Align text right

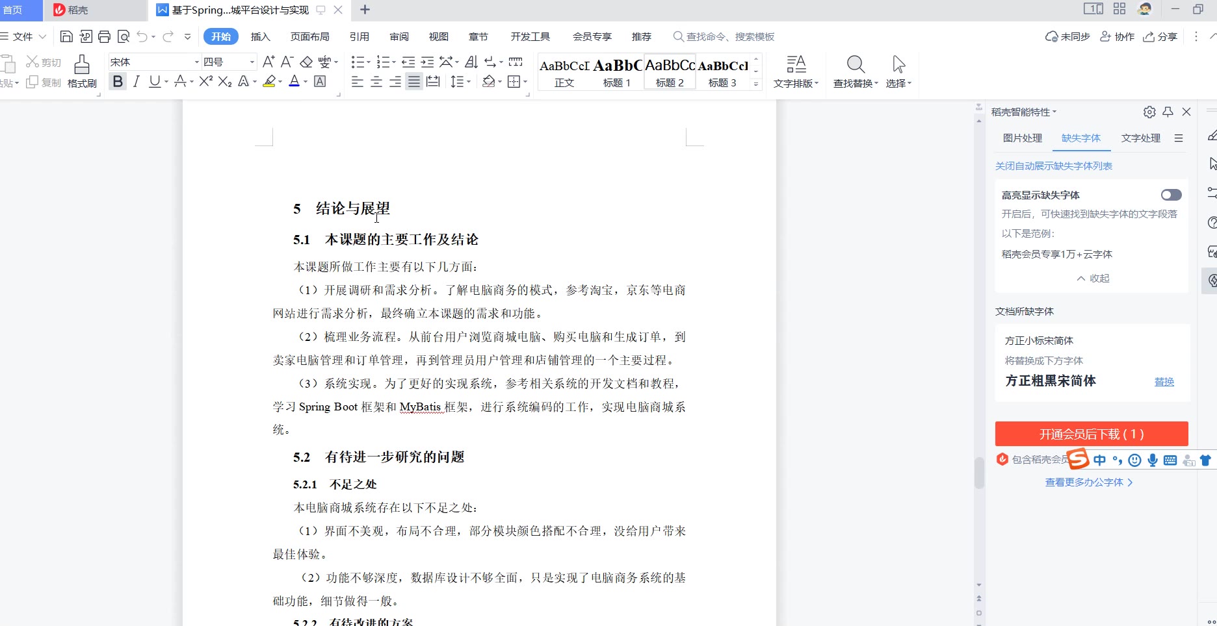click(395, 81)
